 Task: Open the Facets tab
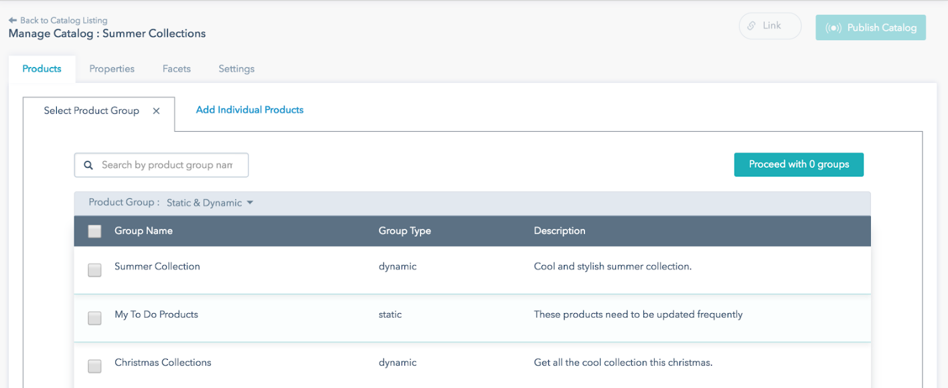177,69
